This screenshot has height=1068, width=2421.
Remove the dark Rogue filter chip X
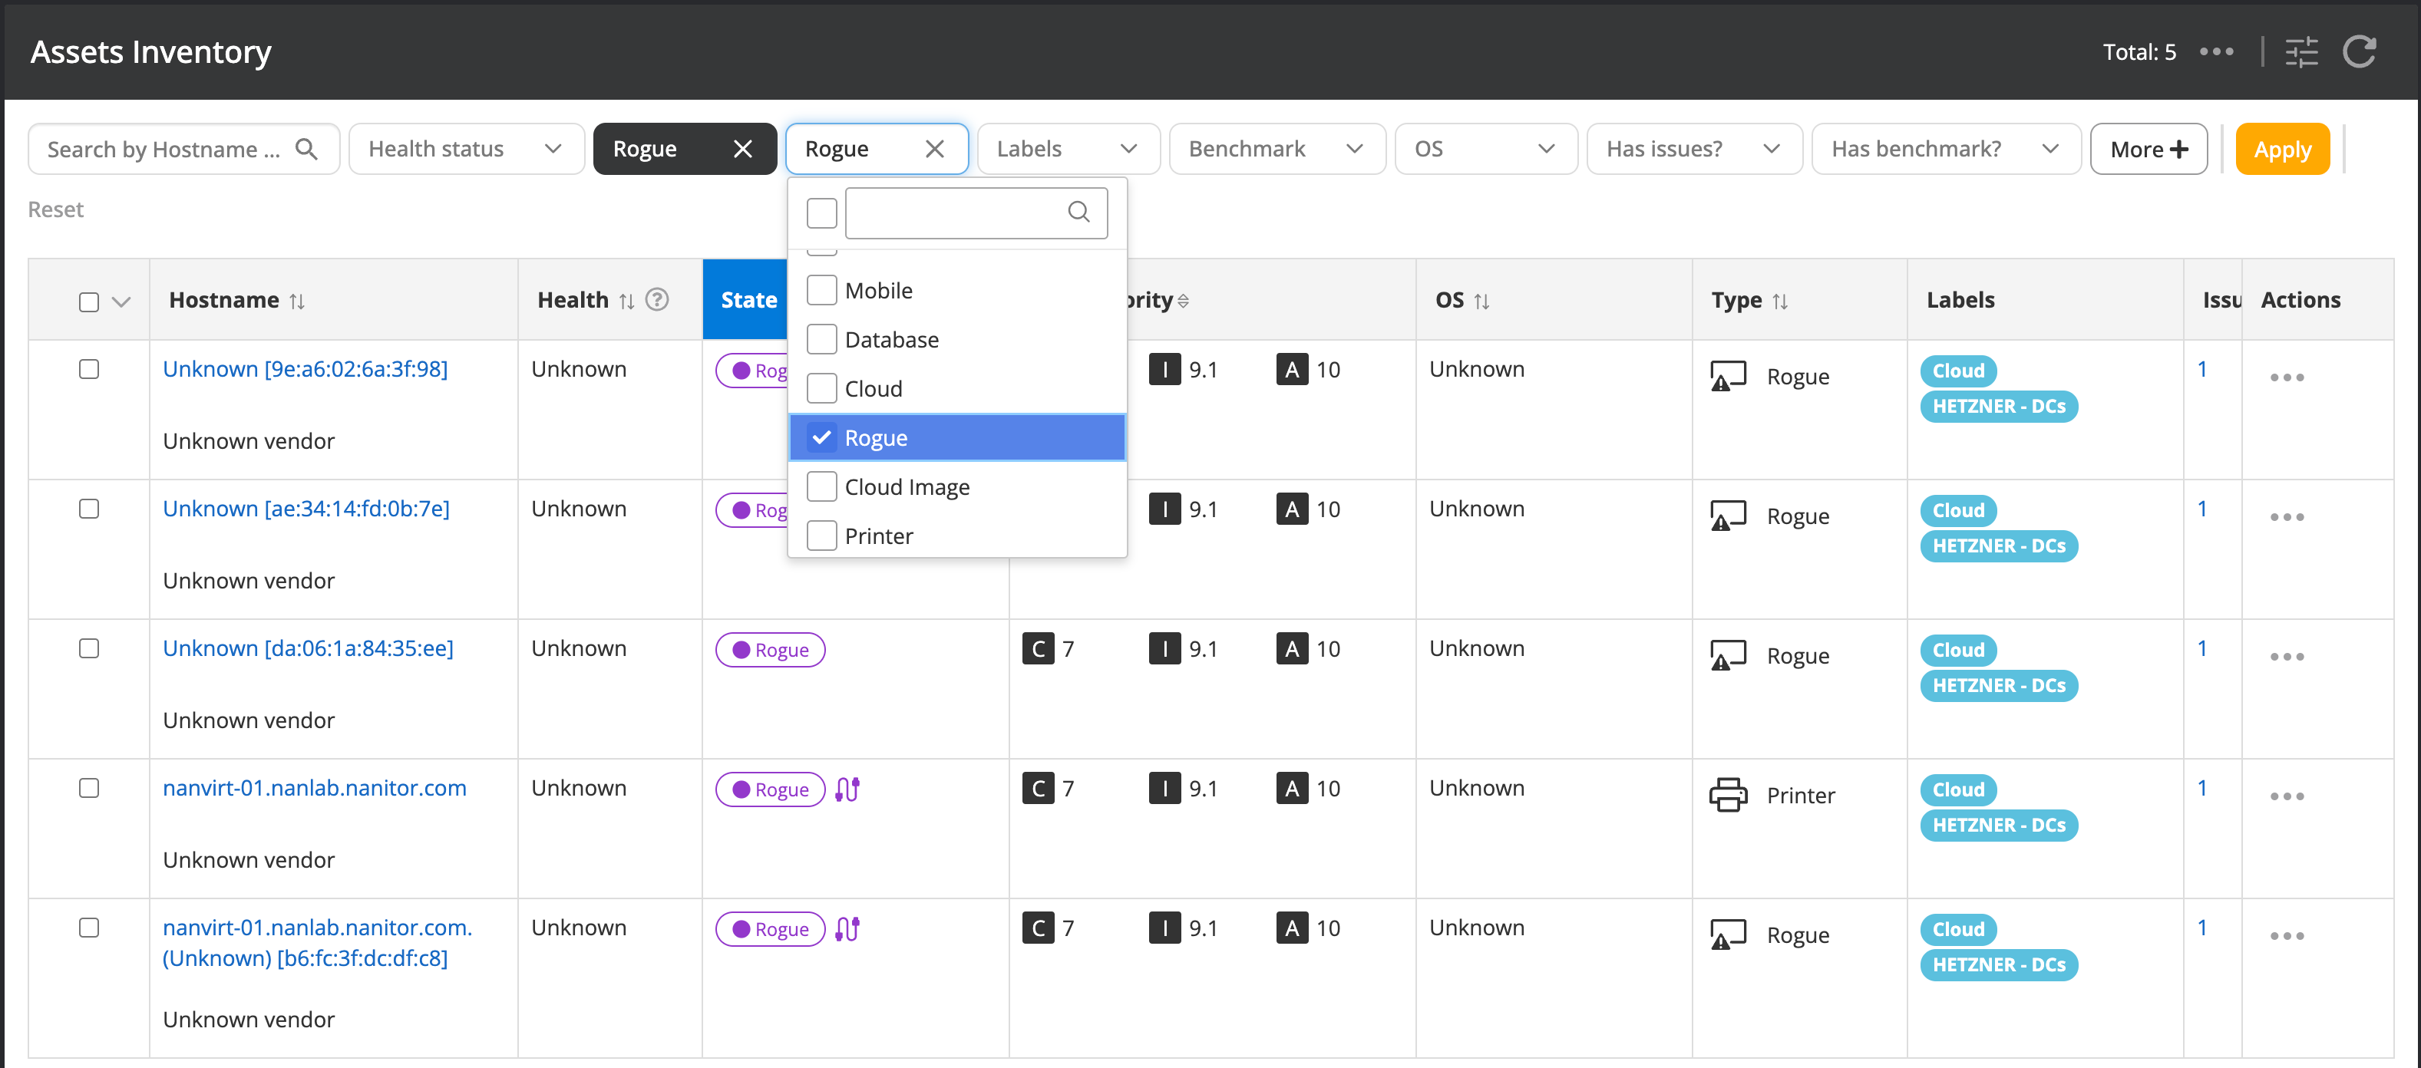pyautogui.click(x=742, y=148)
